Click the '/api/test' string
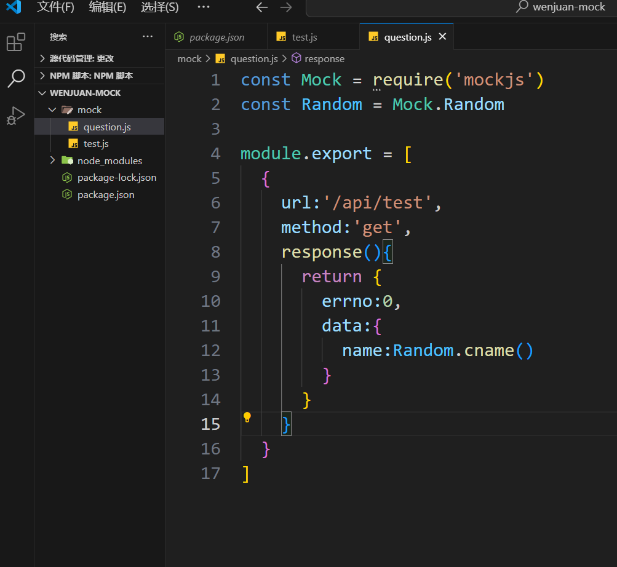Image resolution: width=617 pixels, height=567 pixels. 377,203
